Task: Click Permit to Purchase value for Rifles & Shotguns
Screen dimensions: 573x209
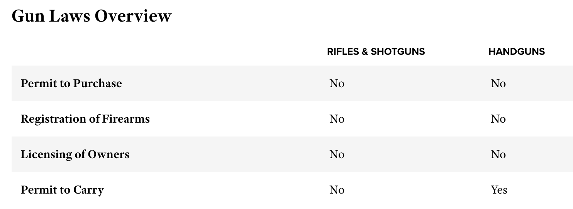Action: [337, 83]
